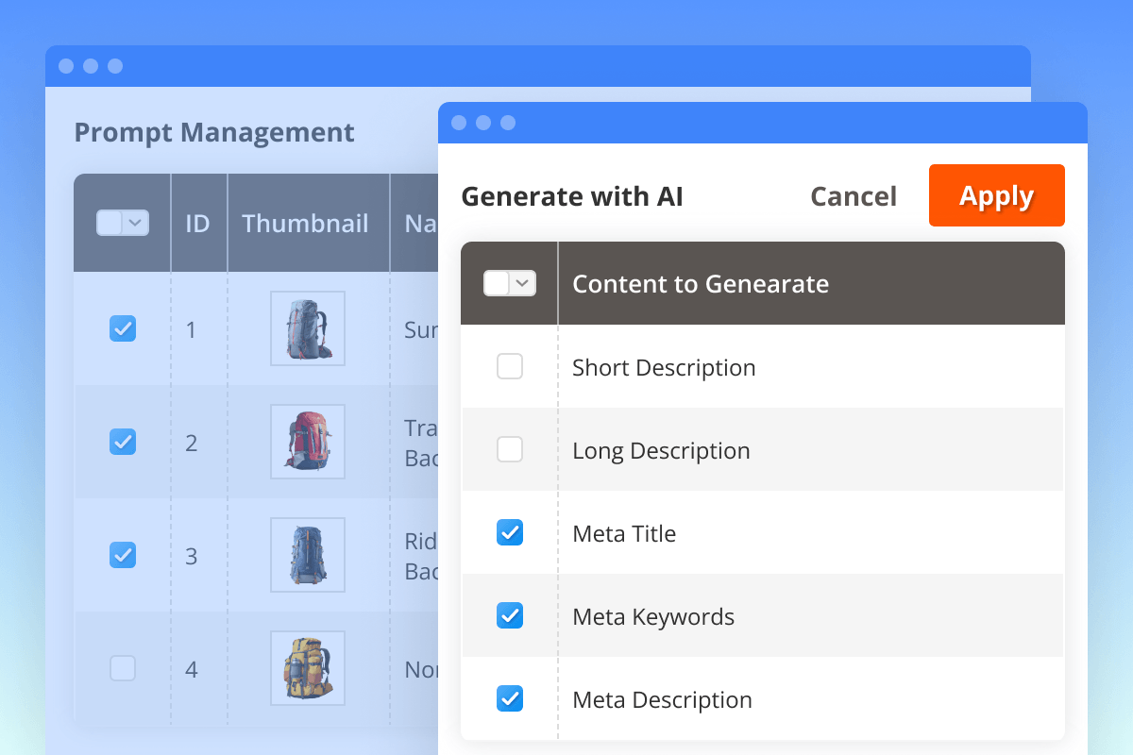Click the Thumbnail column header

(305, 224)
